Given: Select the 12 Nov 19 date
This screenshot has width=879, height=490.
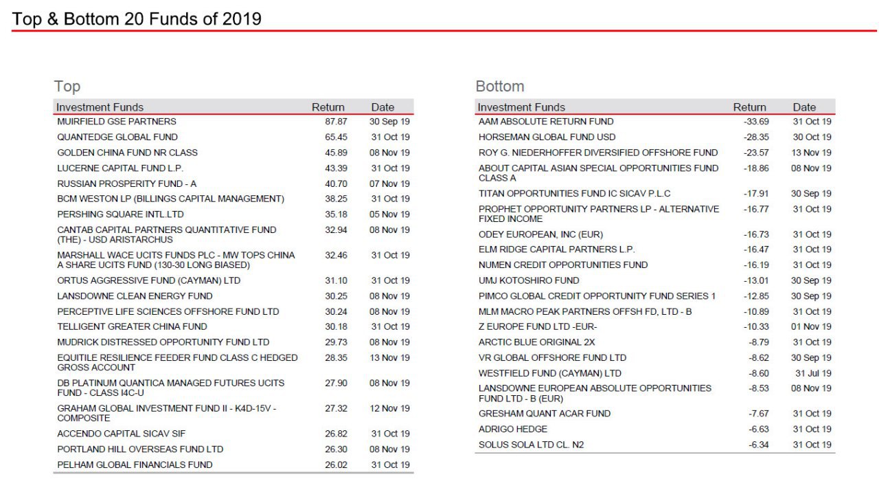Looking at the screenshot, I should [x=389, y=408].
